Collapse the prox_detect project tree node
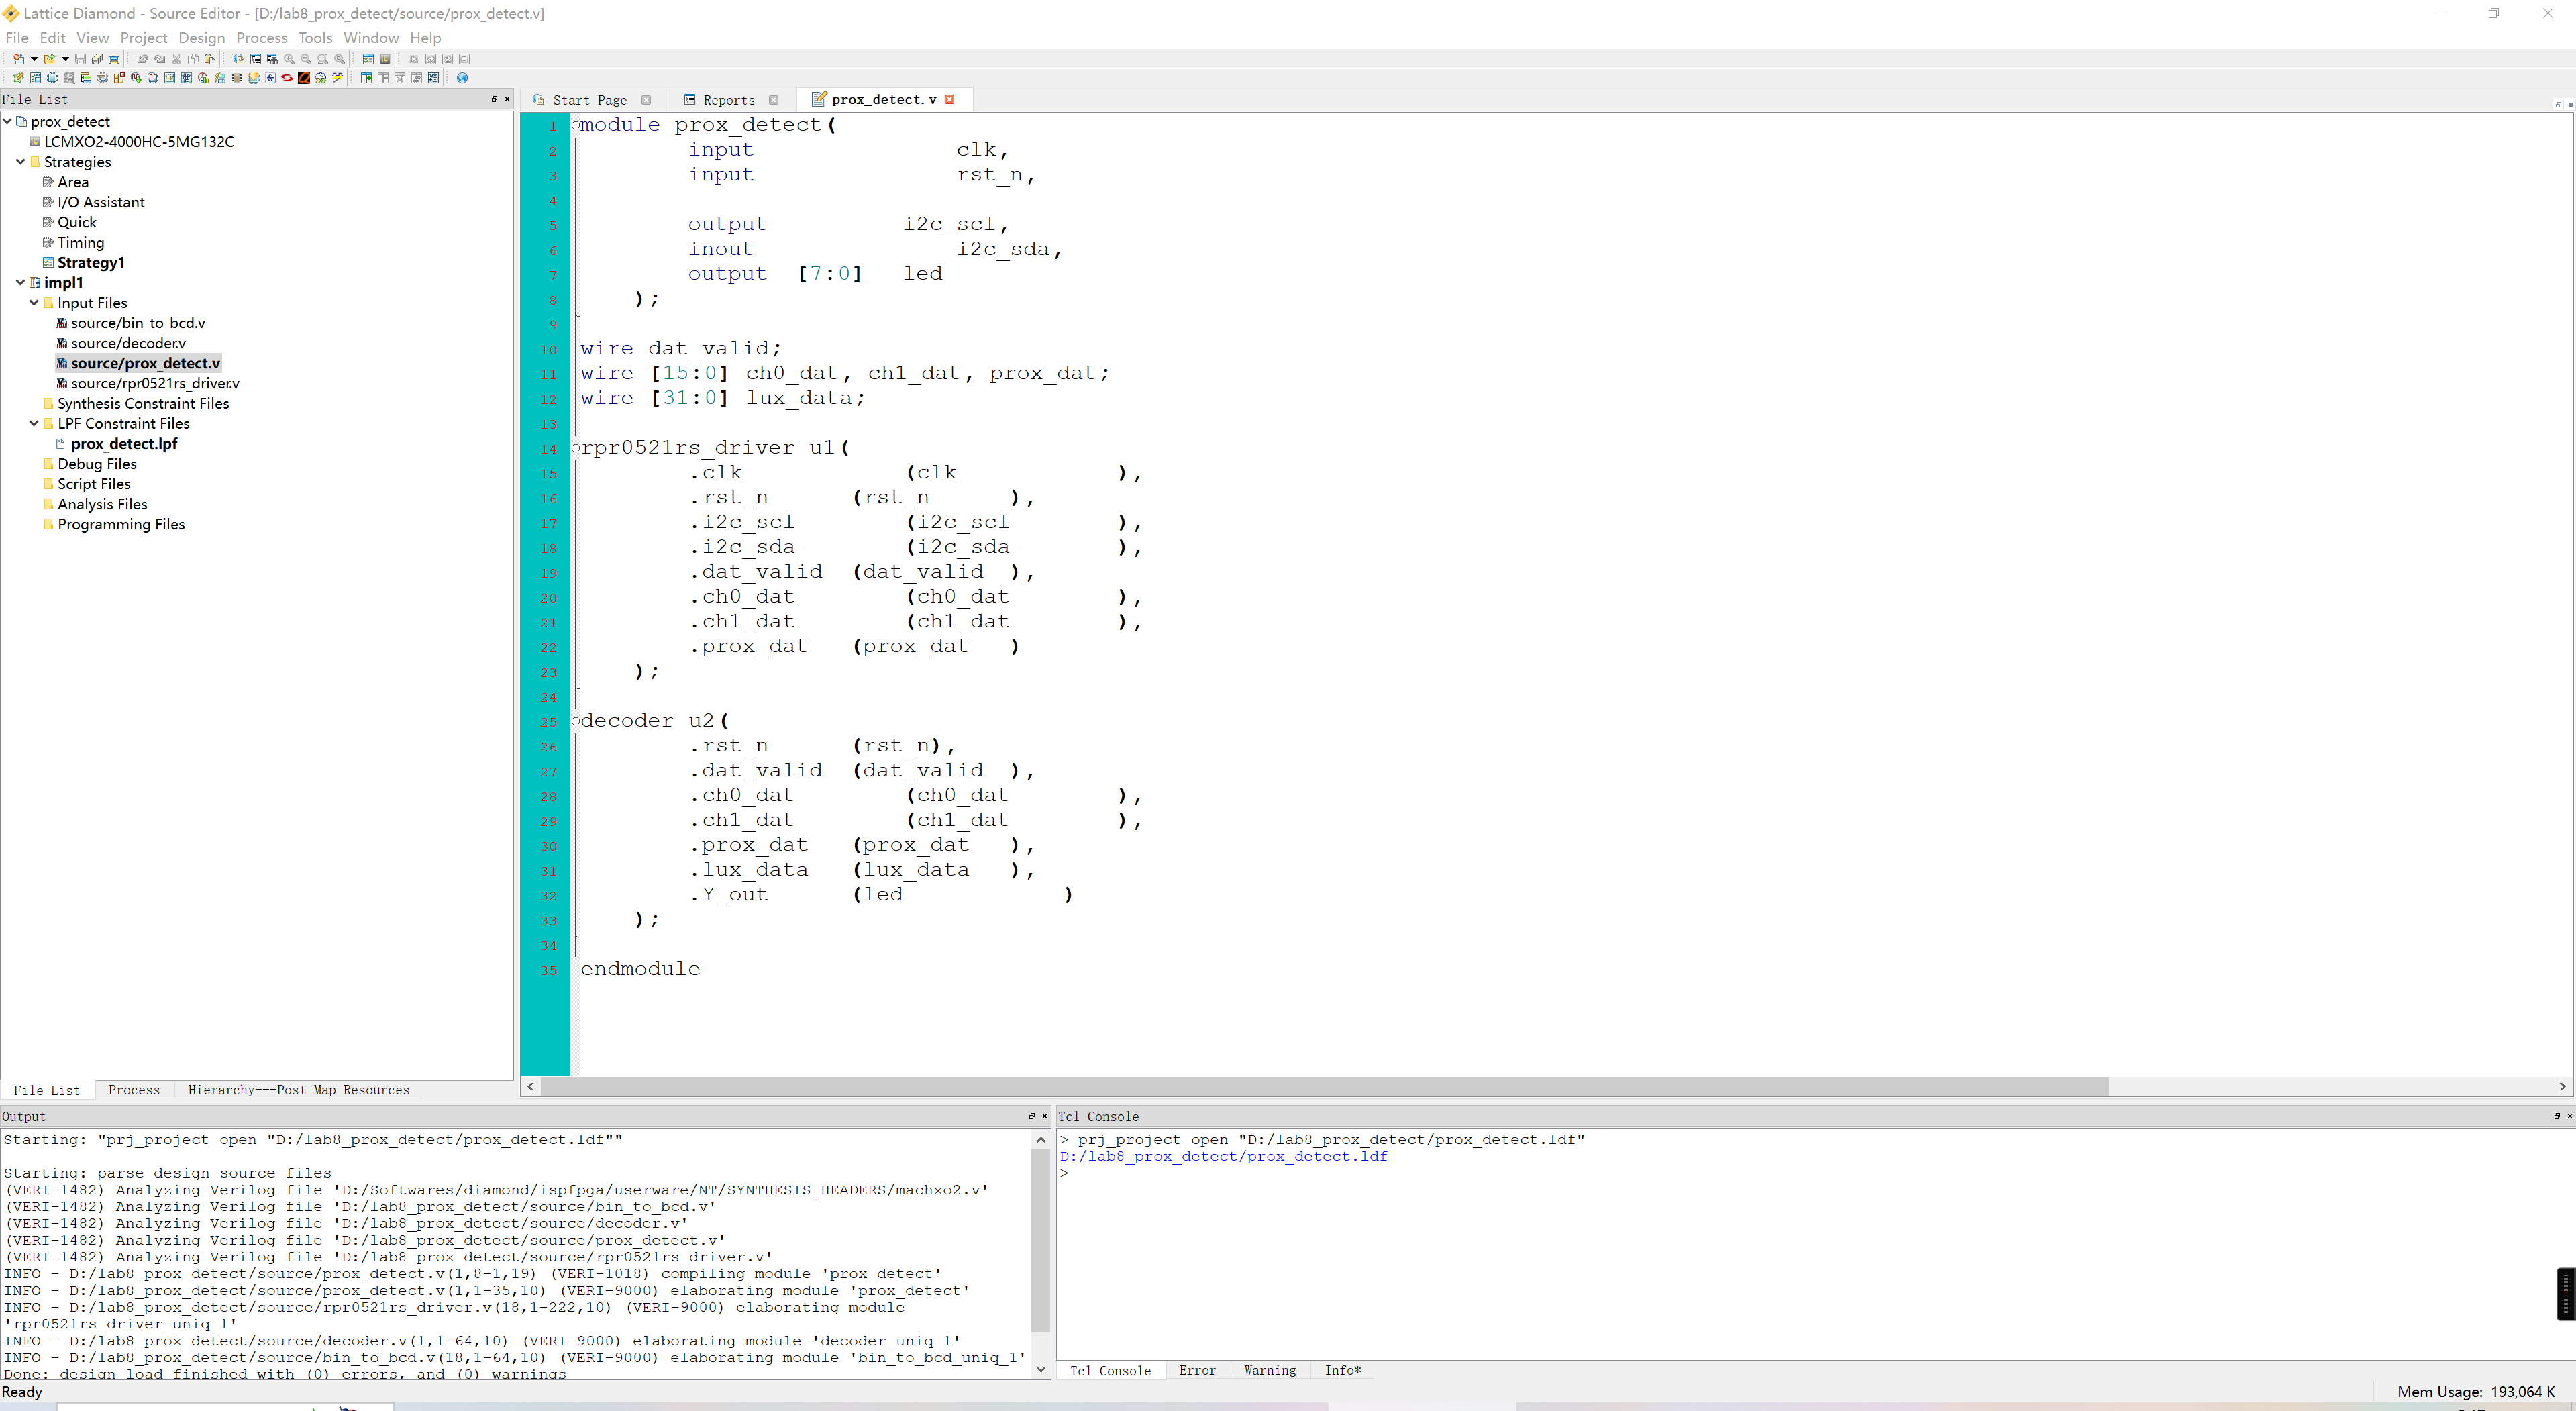The image size is (2576, 1411). pos(8,121)
